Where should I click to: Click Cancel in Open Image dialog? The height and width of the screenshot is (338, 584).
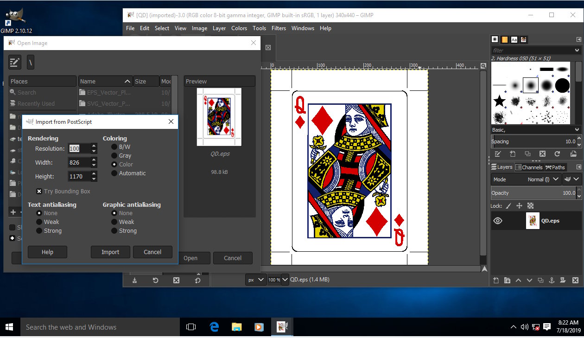[x=233, y=258]
